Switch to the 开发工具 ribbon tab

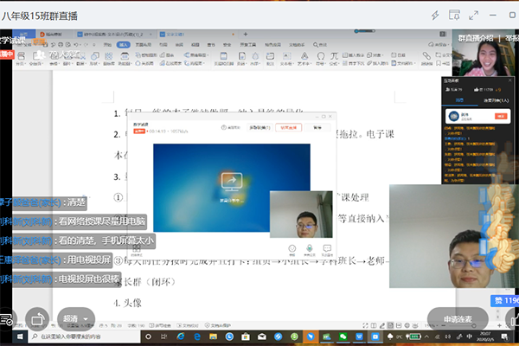pyautogui.click(x=248, y=44)
